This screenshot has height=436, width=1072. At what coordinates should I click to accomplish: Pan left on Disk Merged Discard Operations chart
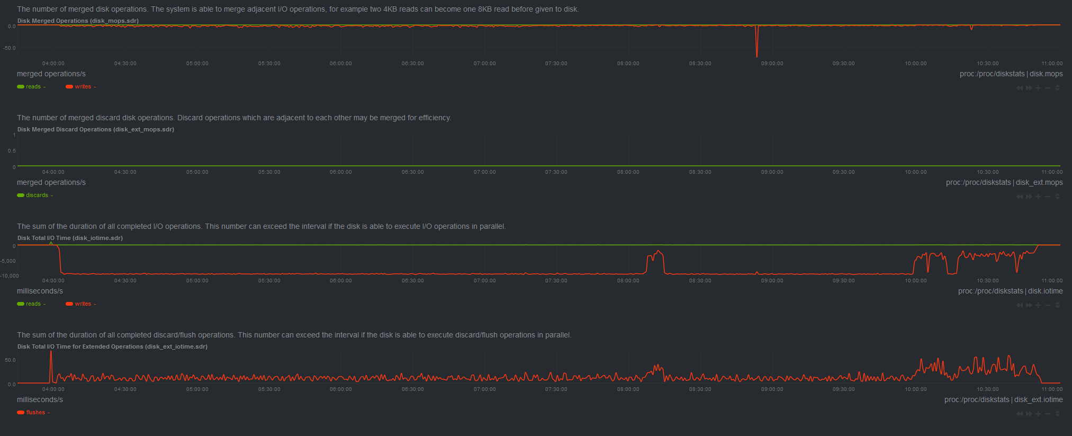[1020, 197]
